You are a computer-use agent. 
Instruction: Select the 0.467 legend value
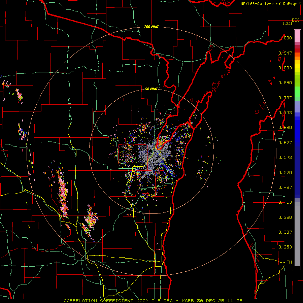[x=285, y=188]
